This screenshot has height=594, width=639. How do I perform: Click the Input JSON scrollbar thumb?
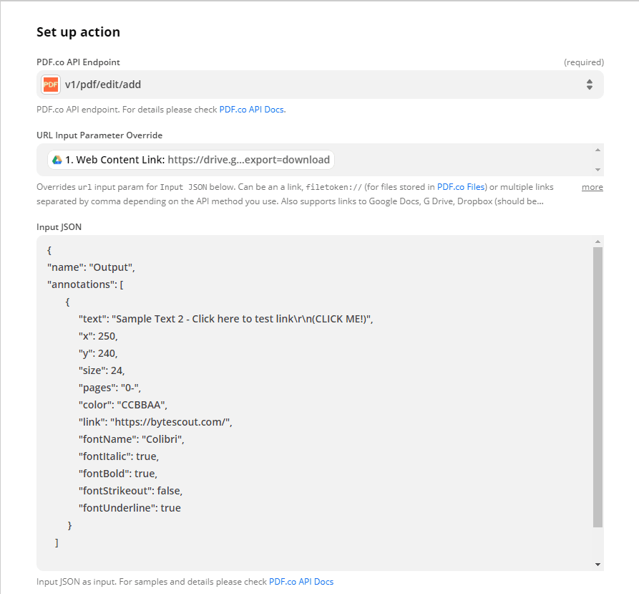coord(597,387)
